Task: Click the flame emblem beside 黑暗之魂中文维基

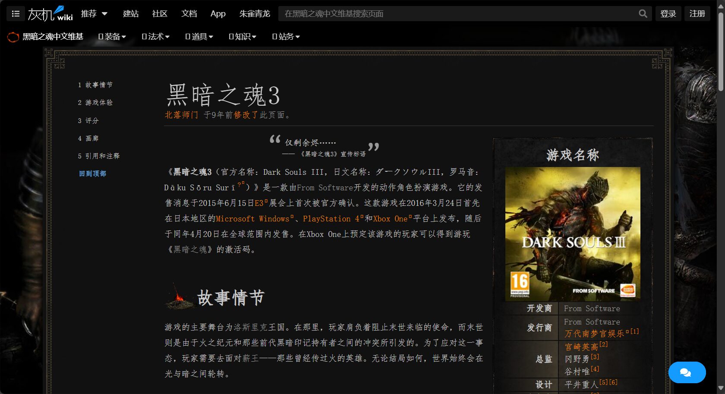Action: (13, 37)
